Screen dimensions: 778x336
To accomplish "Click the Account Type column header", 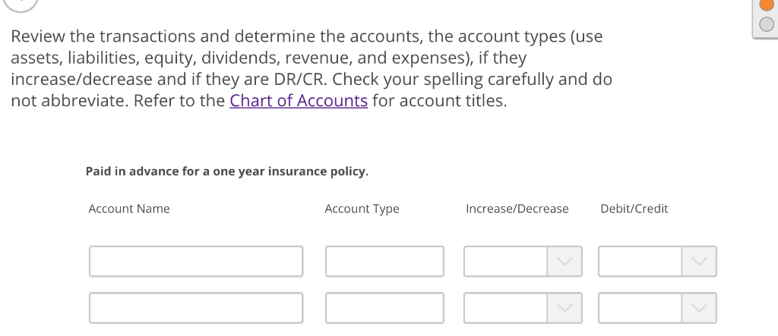I will [362, 209].
